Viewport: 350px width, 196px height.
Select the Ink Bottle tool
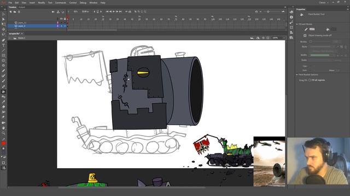click(3, 97)
